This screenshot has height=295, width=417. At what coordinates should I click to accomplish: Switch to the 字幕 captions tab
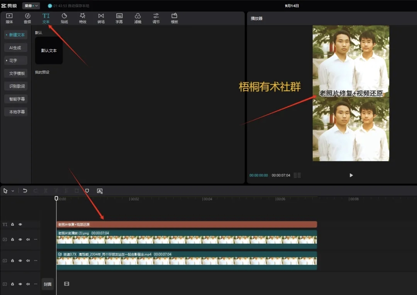[119, 18]
